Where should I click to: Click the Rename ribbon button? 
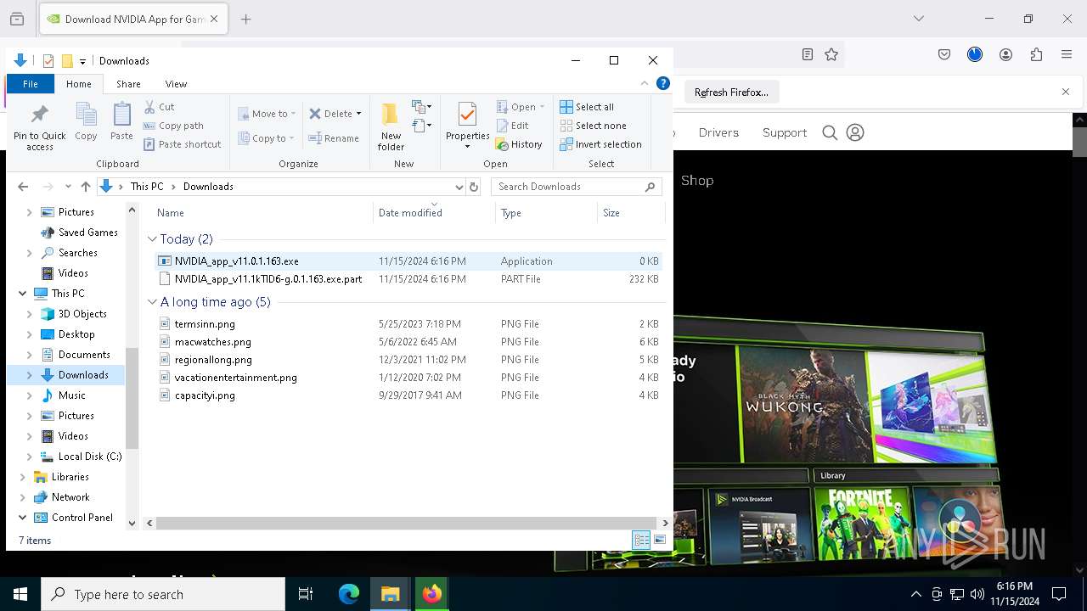(334, 138)
